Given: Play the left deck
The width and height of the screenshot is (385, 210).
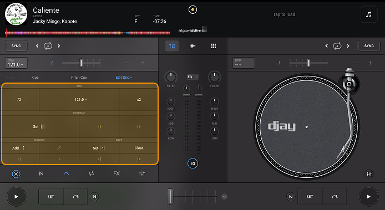Looking at the screenshot, I should point(16,197).
